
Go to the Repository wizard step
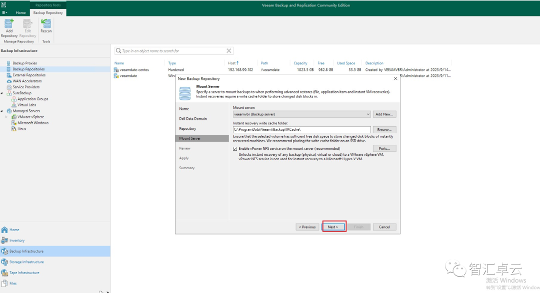point(187,129)
